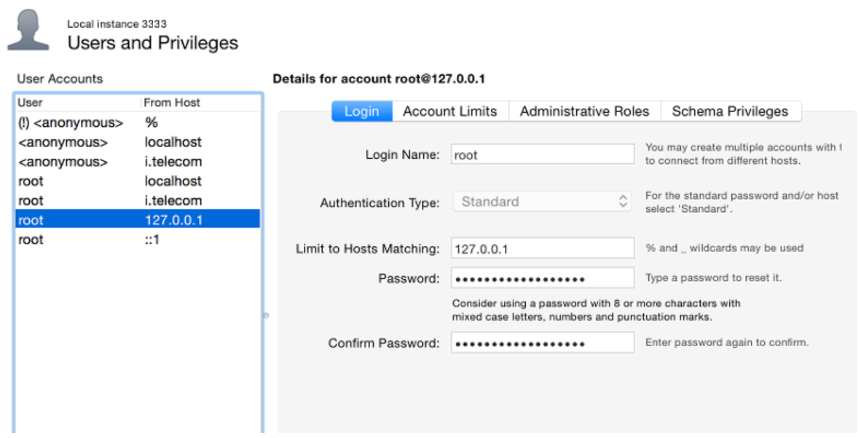Image resolution: width=861 pixels, height=438 pixels.
Task: Switch to the Login tab
Action: click(362, 112)
